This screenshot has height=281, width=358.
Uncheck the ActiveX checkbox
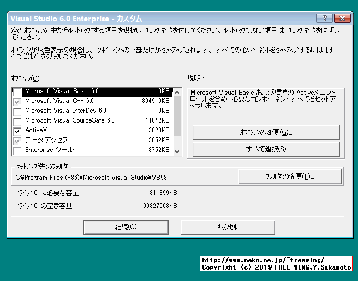(x=17, y=131)
